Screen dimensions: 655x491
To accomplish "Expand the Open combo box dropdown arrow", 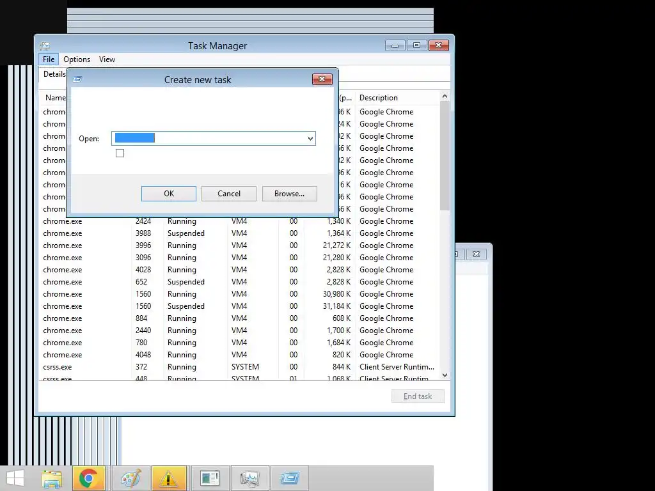I will tap(310, 139).
